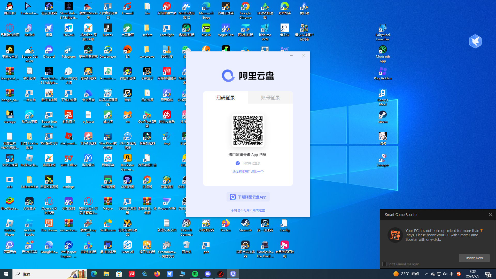Image resolution: width=496 pixels, height=279 pixels.
Task: Expand the system tray hidden icons arrow
Action: (x=427, y=274)
